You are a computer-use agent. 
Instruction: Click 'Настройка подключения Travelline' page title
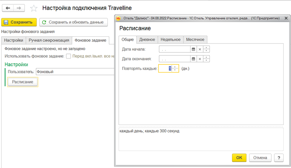pyautogui.click(x=87, y=8)
